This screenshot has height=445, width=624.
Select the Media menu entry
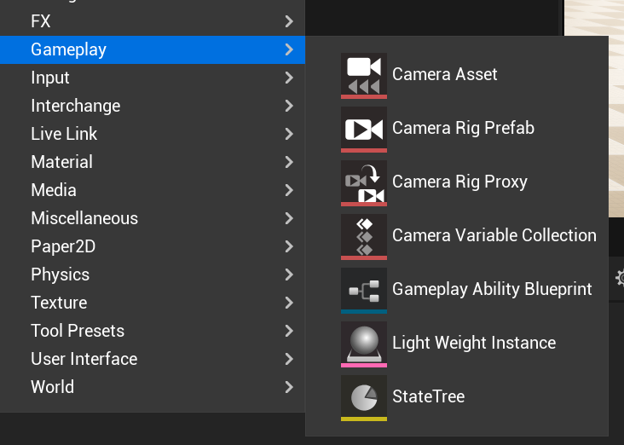coord(54,190)
